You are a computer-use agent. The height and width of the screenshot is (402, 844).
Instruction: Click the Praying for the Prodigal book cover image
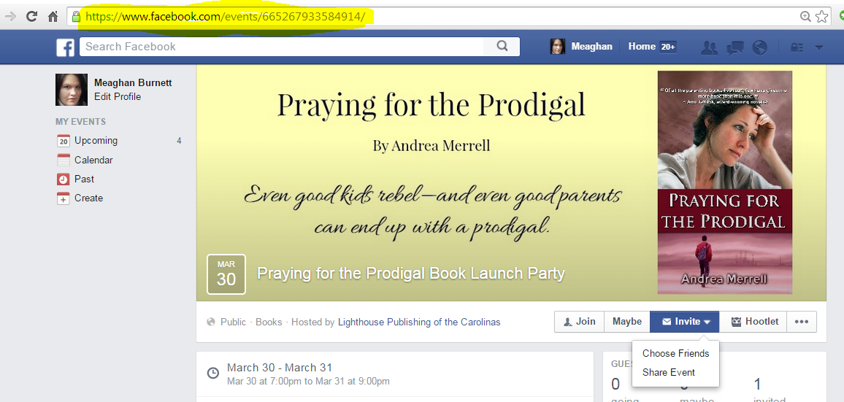coord(724,182)
